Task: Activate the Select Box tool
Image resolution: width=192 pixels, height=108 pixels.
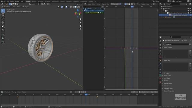Action: [x=3, y=11]
